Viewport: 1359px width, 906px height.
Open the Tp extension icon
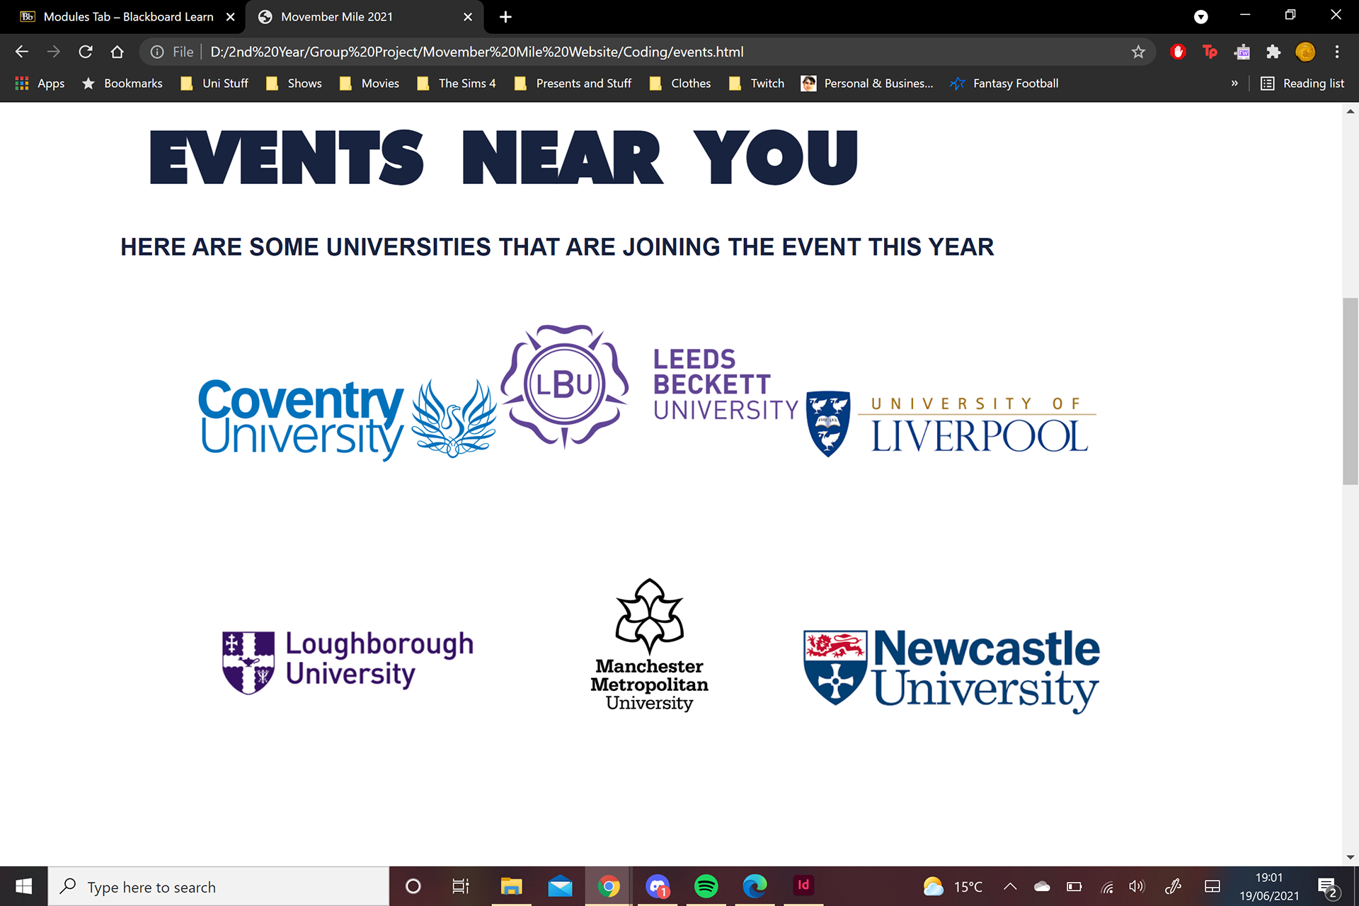tap(1210, 52)
